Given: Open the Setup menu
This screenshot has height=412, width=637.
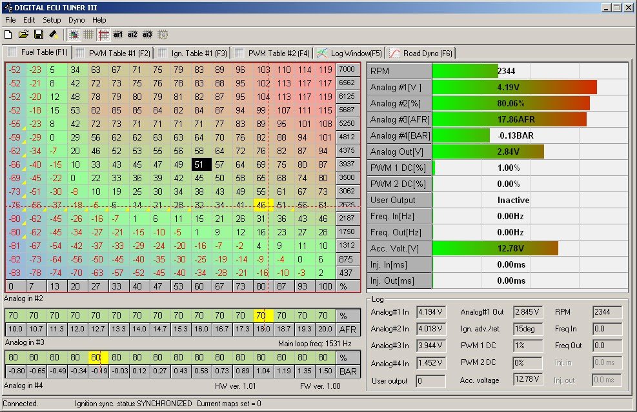Looking at the screenshot, I should (52, 20).
